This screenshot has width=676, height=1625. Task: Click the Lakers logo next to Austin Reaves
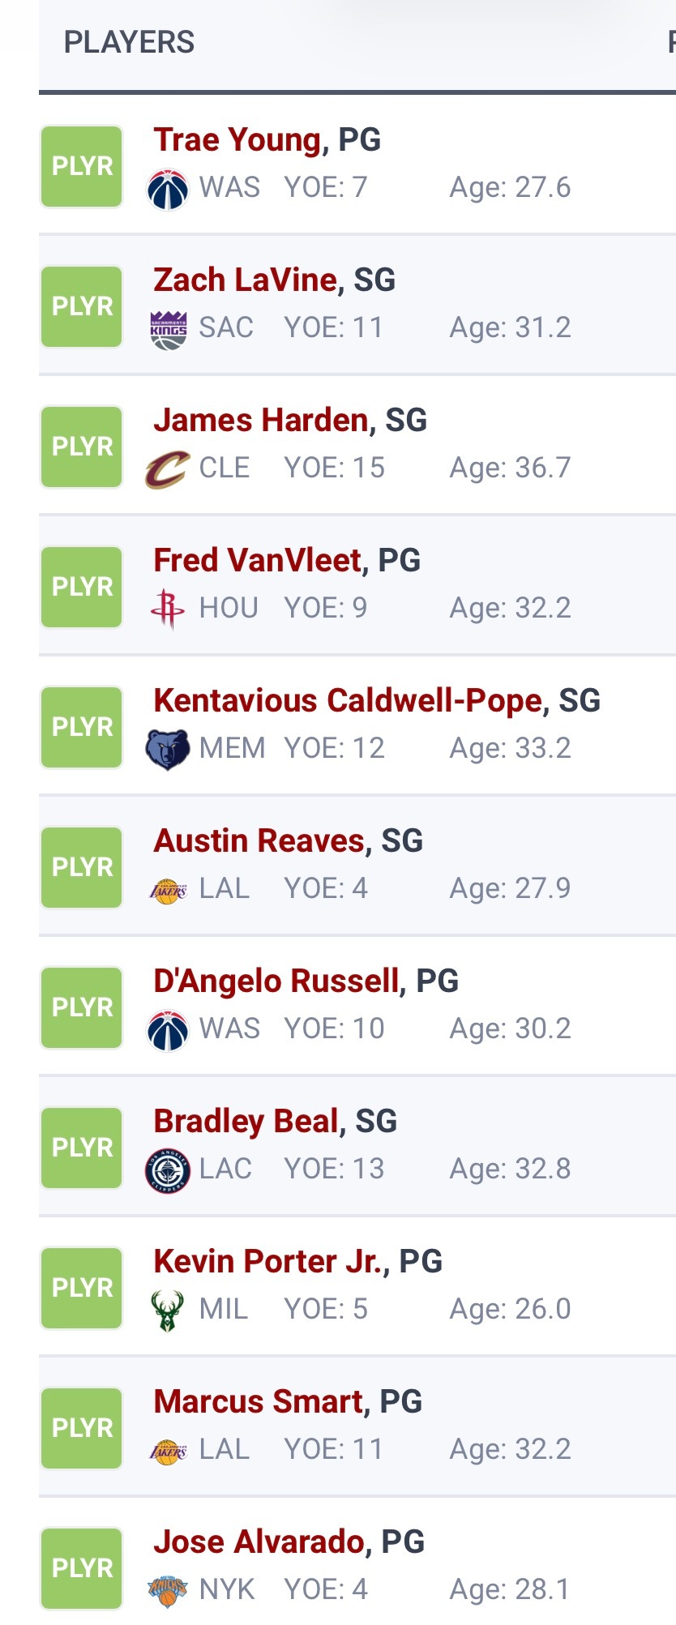(x=168, y=890)
